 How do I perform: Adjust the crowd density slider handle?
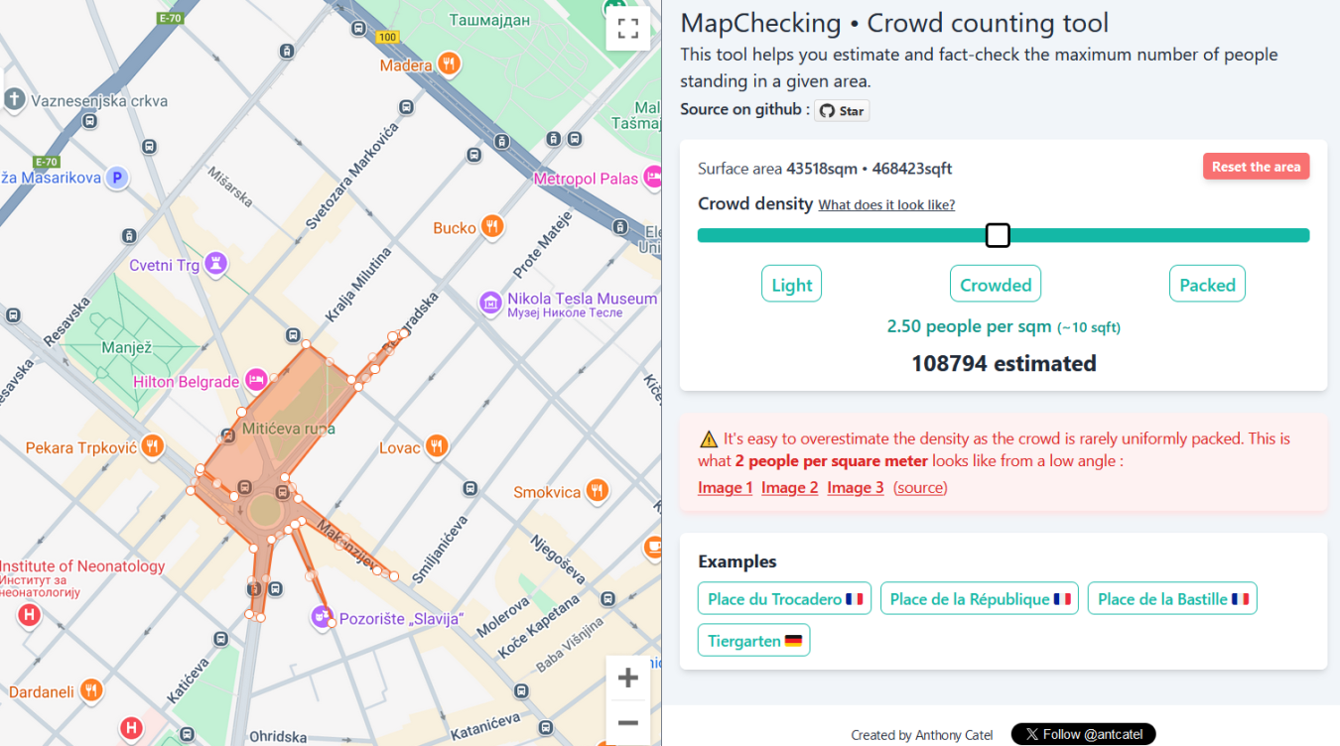click(x=998, y=235)
